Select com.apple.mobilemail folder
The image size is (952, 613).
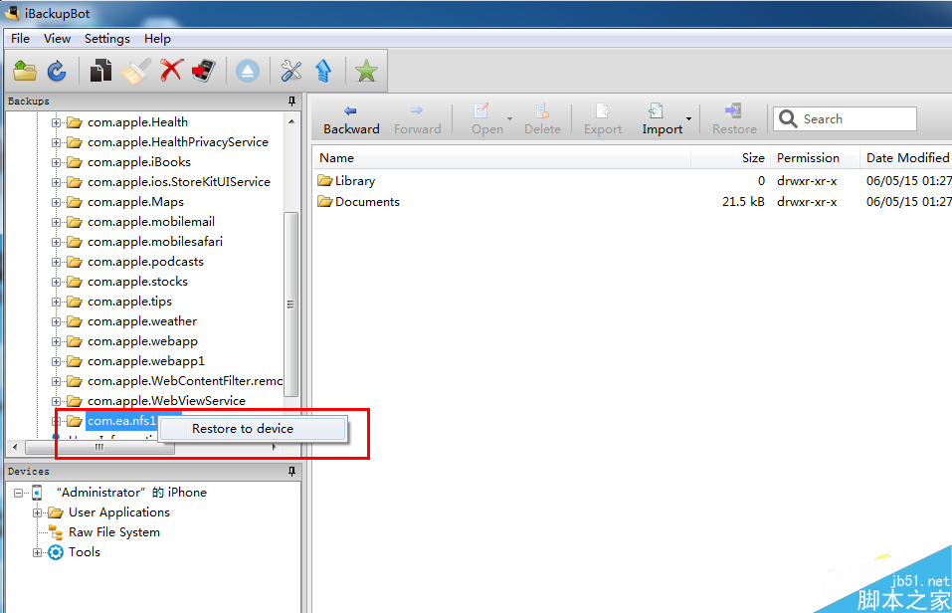click(151, 222)
